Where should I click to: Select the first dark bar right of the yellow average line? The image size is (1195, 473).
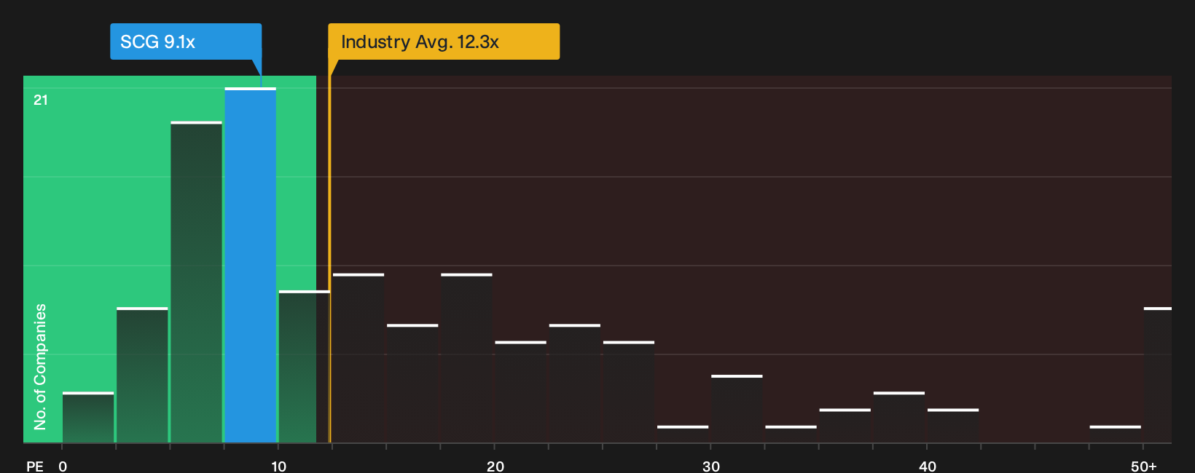[x=358, y=358]
